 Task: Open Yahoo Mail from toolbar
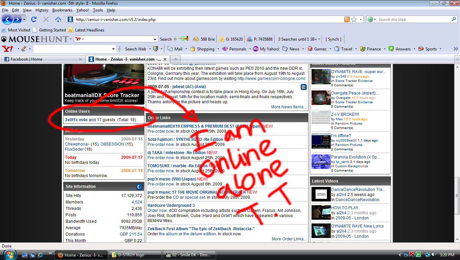tap(175, 49)
